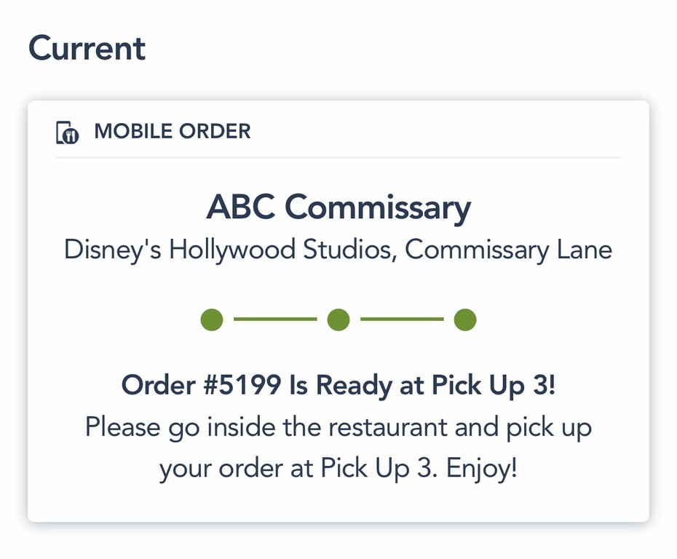The height and width of the screenshot is (559, 677).
Task: Open the ABC Commissary restaurant title
Action: click(338, 207)
